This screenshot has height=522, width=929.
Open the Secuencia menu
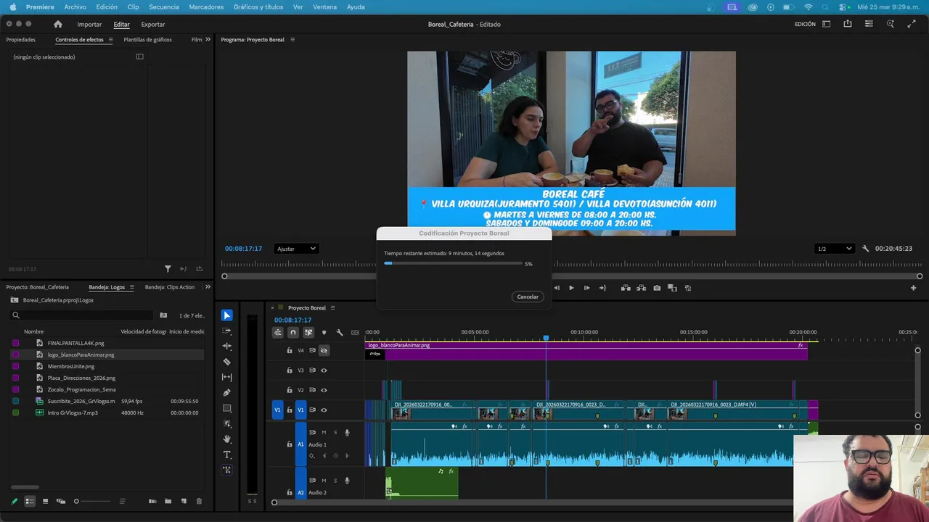tap(164, 7)
